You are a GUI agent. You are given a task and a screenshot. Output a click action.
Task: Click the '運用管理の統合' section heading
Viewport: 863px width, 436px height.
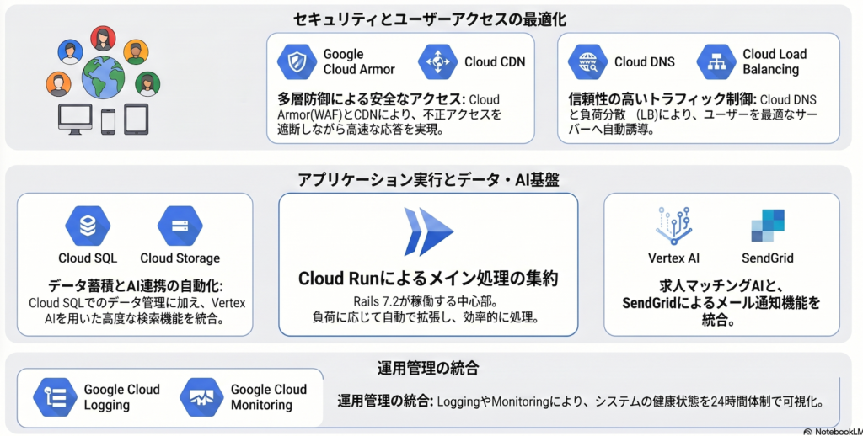pos(428,368)
